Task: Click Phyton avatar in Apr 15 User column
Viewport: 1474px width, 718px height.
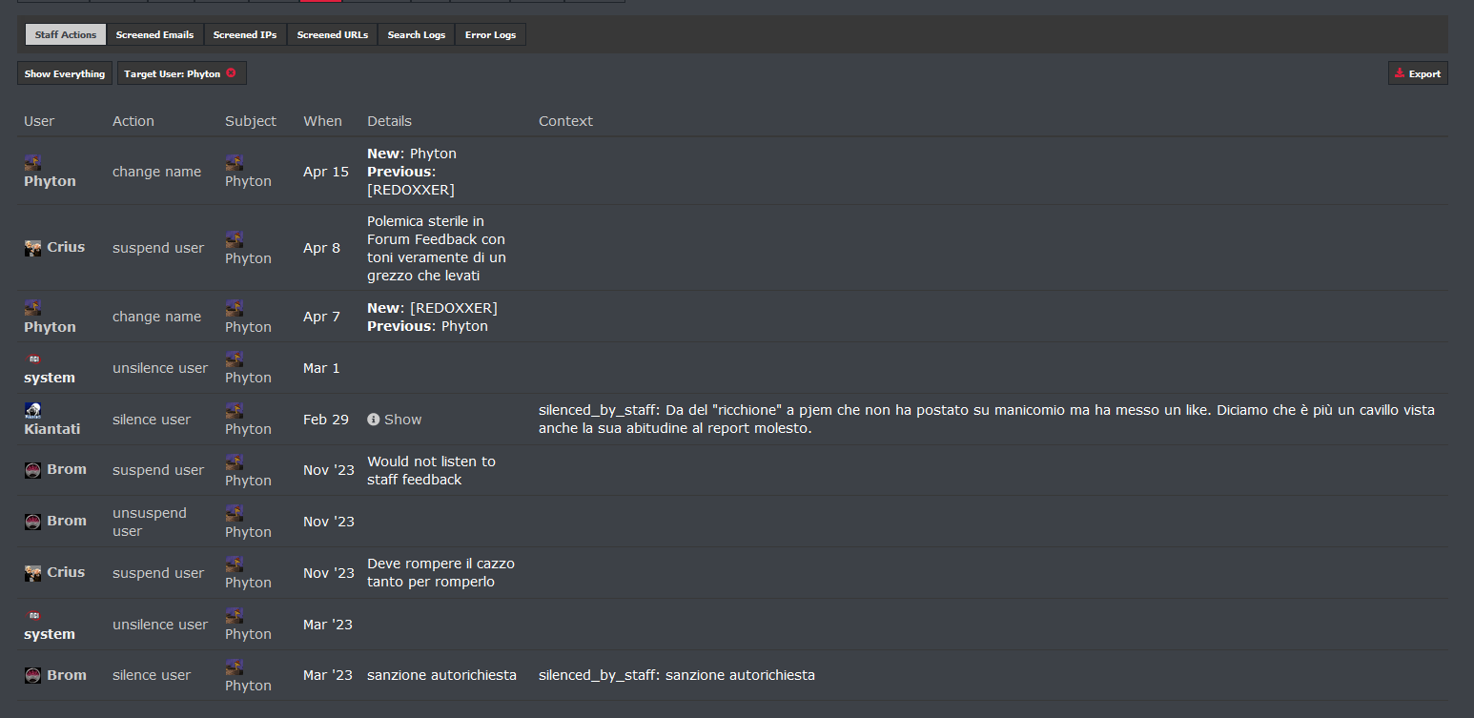Action: (x=32, y=162)
